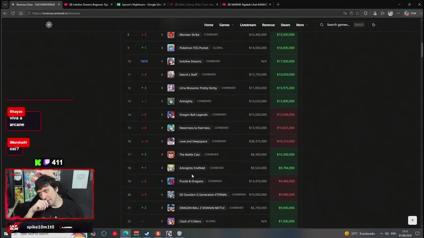Open the More dropdown in the navbar
The width and height of the screenshot is (424, 238).
pos(302,25)
